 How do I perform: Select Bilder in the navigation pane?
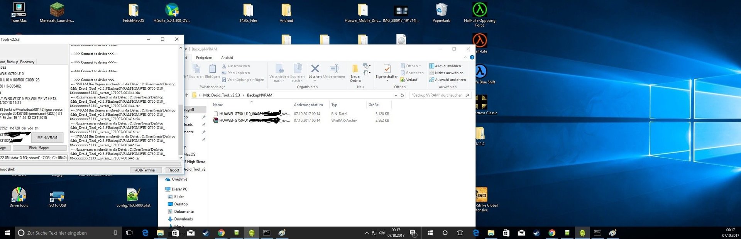pyautogui.click(x=176, y=197)
